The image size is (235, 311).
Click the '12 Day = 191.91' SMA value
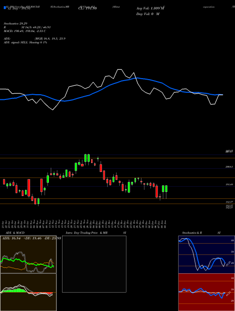pyautogui.click(x=18, y=8)
